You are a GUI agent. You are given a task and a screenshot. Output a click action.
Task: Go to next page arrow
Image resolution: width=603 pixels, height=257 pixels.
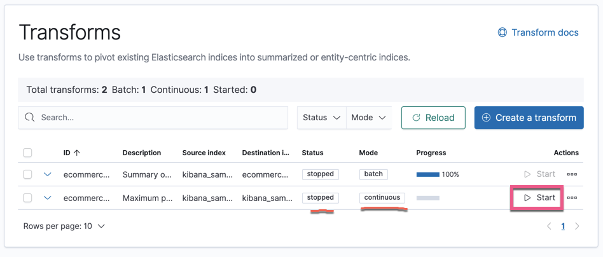tap(577, 226)
